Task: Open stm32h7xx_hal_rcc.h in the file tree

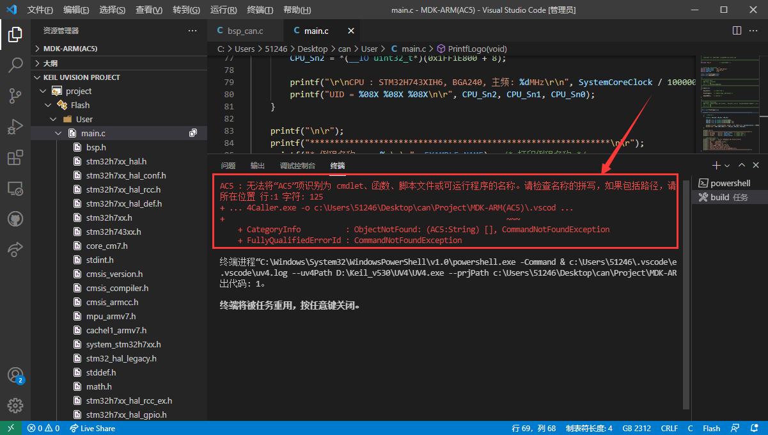Action: click(123, 189)
